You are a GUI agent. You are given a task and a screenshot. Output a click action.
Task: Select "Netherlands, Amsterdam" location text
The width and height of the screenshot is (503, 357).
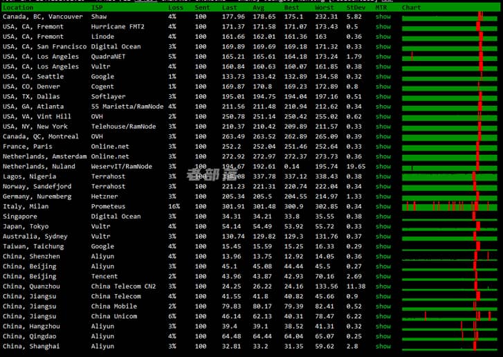click(44, 156)
